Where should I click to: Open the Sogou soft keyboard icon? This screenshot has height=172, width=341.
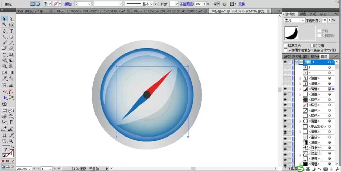click(326, 169)
